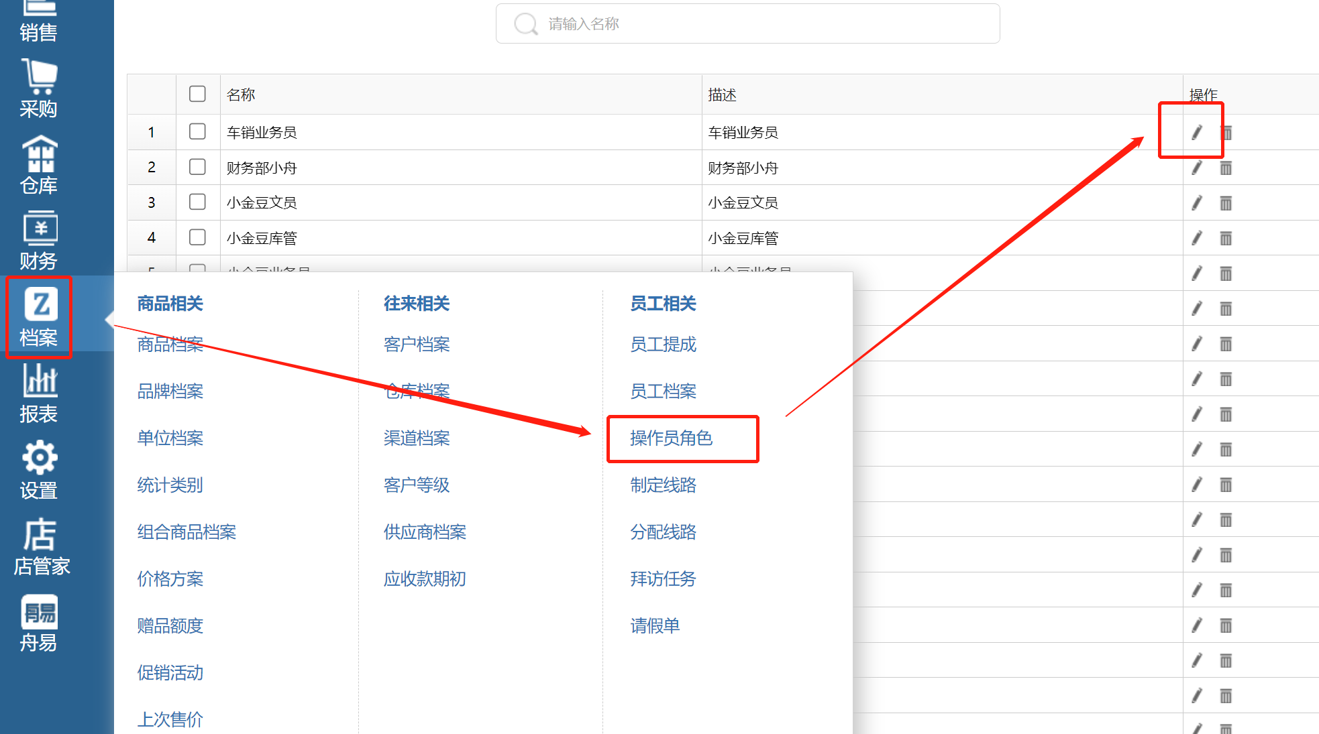The image size is (1319, 734).
Task: Open 统计类别 from the menu
Action: click(x=170, y=485)
